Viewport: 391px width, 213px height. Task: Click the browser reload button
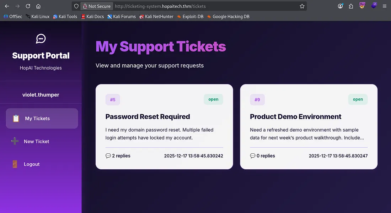click(x=28, y=6)
